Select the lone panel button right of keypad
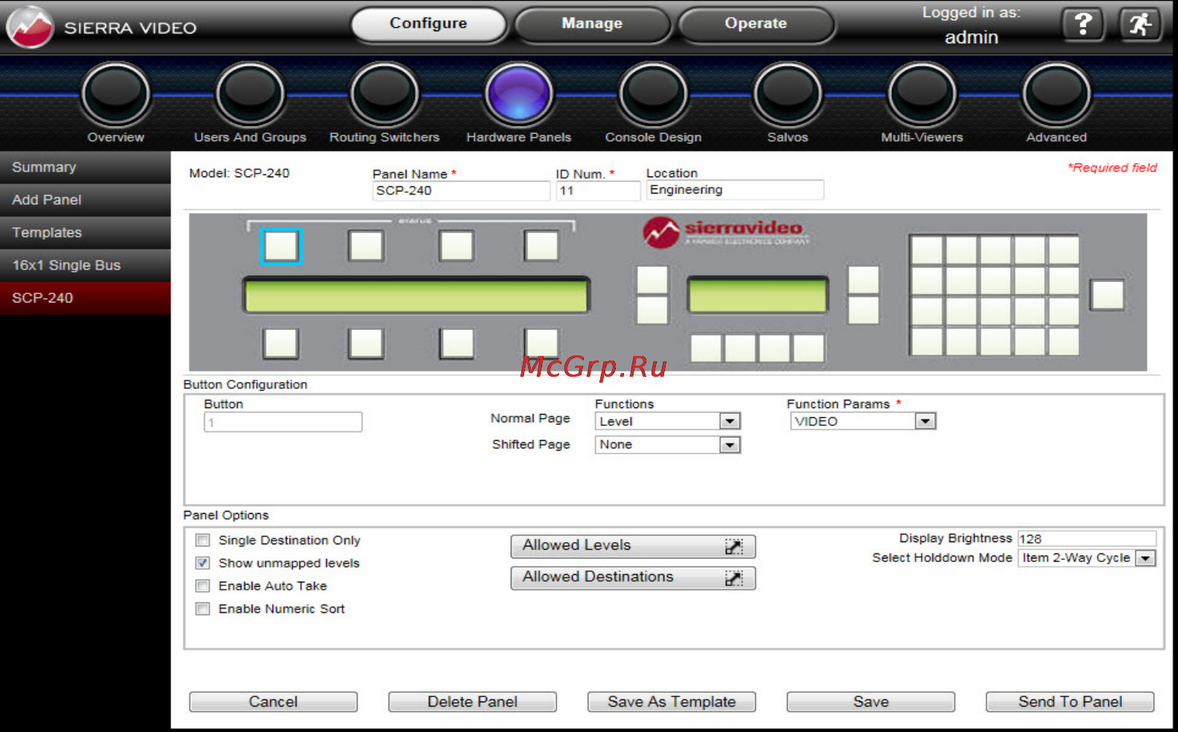 point(1107,295)
